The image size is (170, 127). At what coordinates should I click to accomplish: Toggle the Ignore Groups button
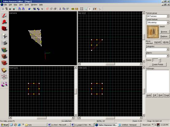[x=42, y=9]
